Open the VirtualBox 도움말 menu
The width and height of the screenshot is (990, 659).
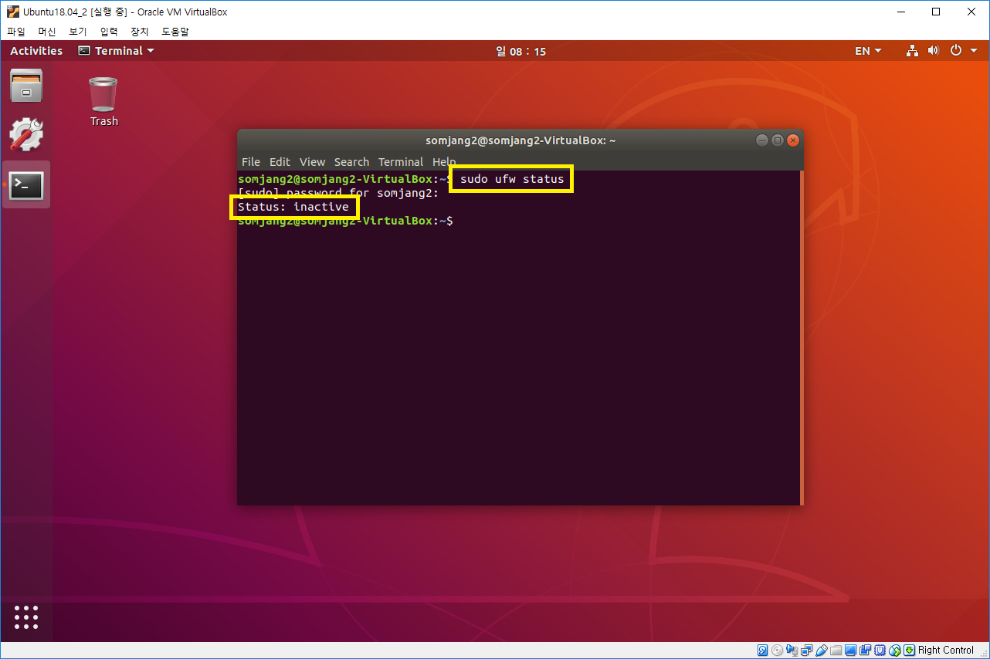[x=175, y=32]
